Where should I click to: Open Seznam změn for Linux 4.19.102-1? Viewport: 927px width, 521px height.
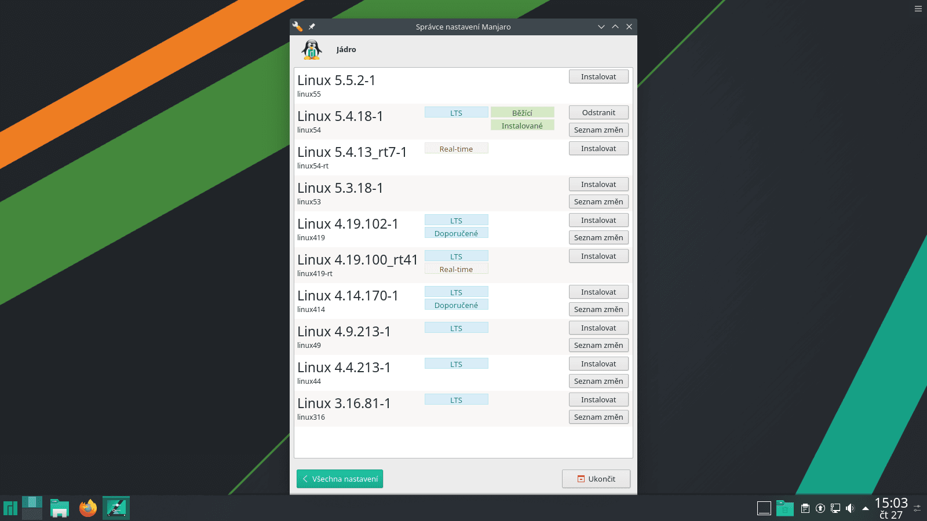point(598,238)
